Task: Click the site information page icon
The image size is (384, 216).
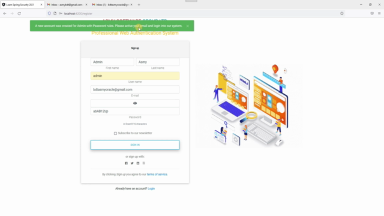Action: click(55, 13)
